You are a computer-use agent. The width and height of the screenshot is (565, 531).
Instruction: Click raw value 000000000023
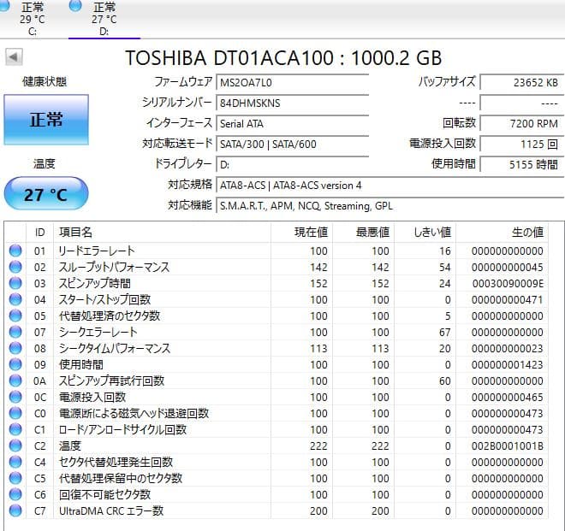point(508,349)
